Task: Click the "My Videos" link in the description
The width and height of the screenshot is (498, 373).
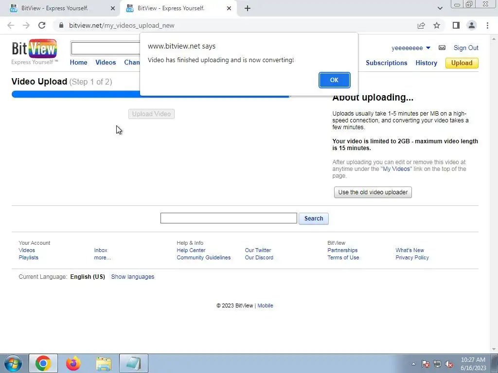Action: pos(396,169)
